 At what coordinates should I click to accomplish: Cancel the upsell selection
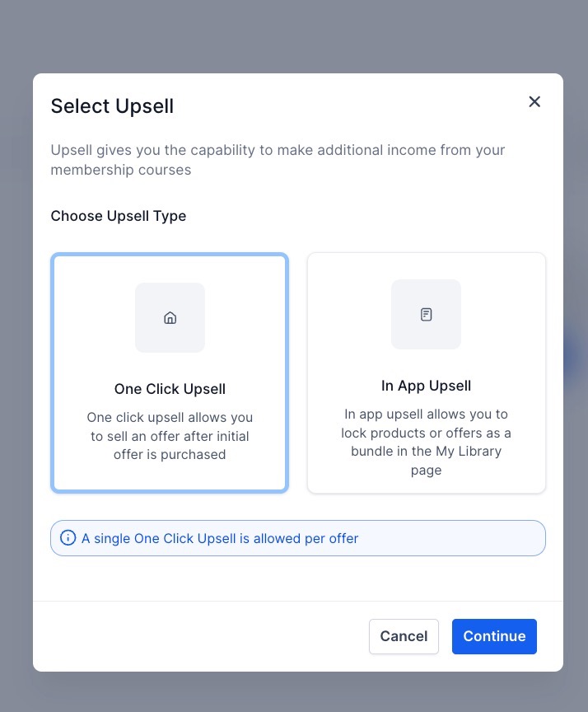404,636
